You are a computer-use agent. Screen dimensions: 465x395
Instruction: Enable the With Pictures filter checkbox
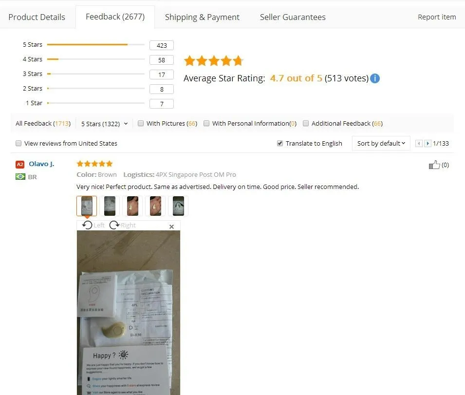(141, 123)
